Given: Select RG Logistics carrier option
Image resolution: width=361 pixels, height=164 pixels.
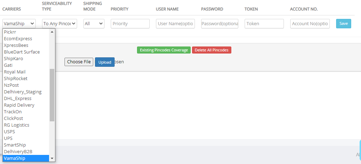Looking at the screenshot, I should tap(26, 125).
